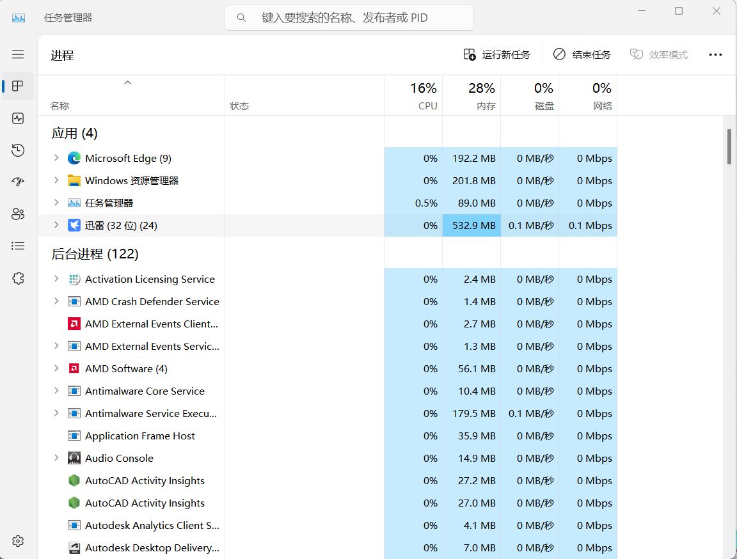737x559 pixels.
Task: Expand the Antimalware Core Service row
Action: tap(56, 391)
